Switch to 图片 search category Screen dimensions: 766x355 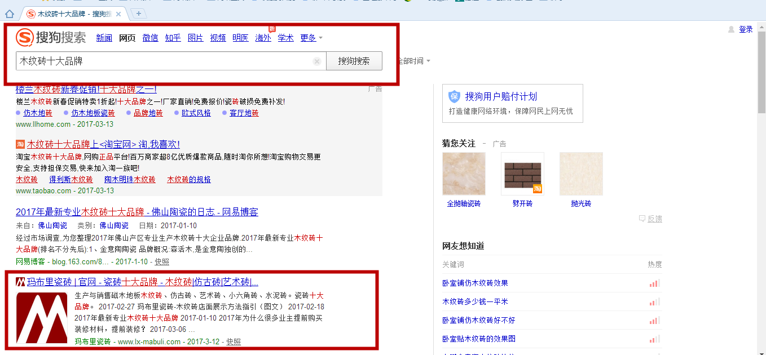pos(195,38)
